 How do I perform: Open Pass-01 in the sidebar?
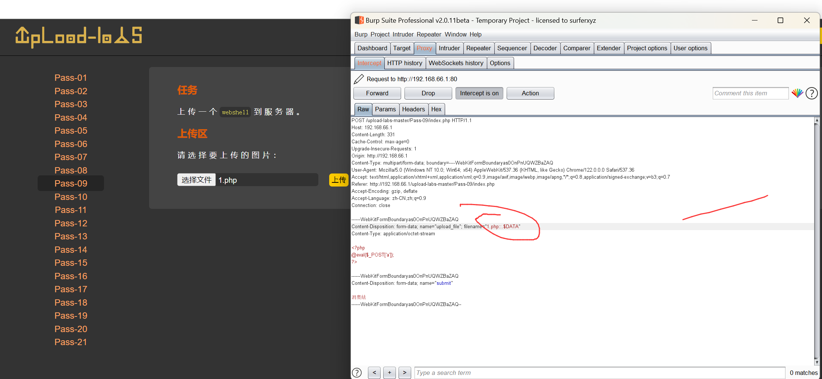pos(71,78)
